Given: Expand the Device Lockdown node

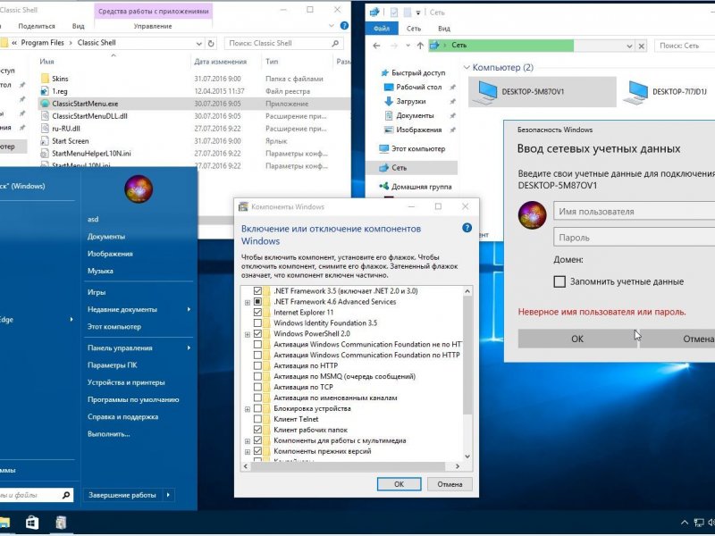Looking at the screenshot, I should pos(248,409).
